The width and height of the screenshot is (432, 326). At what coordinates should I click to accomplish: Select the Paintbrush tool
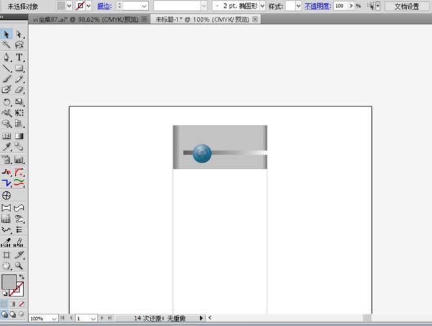tap(6, 79)
